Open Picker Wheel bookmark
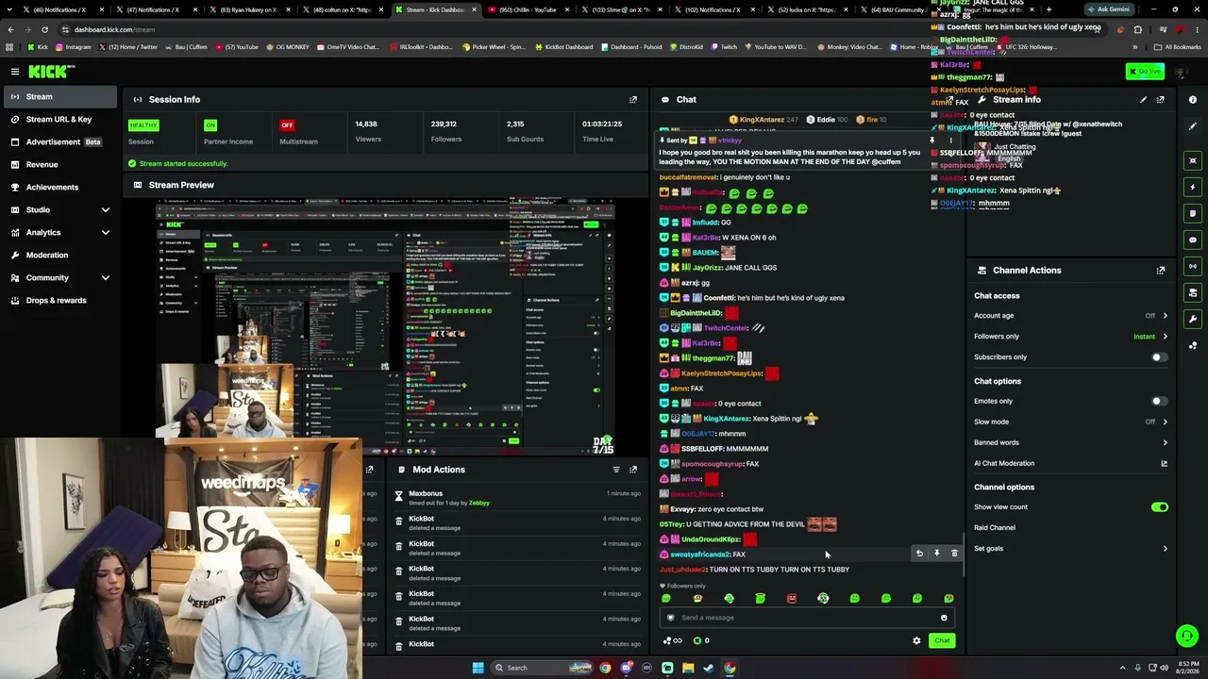This screenshot has width=1208, height=679. pos(494,46)
